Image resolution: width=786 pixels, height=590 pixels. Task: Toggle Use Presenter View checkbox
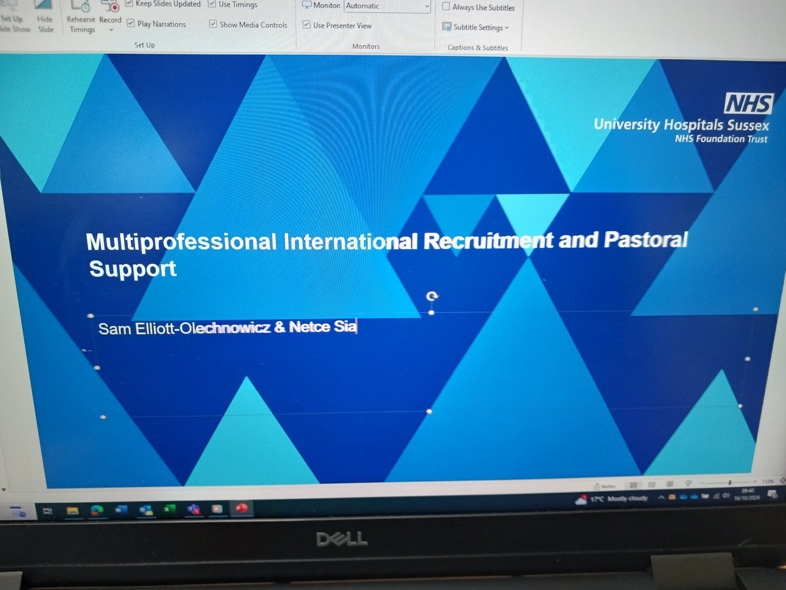[x=307, y=25]
